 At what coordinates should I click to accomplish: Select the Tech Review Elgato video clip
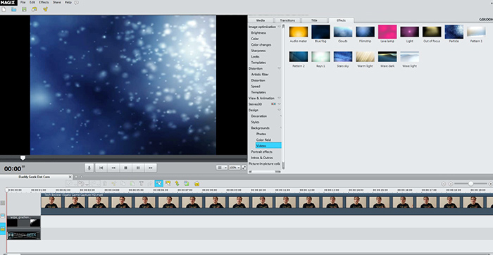tap(267, 204)
